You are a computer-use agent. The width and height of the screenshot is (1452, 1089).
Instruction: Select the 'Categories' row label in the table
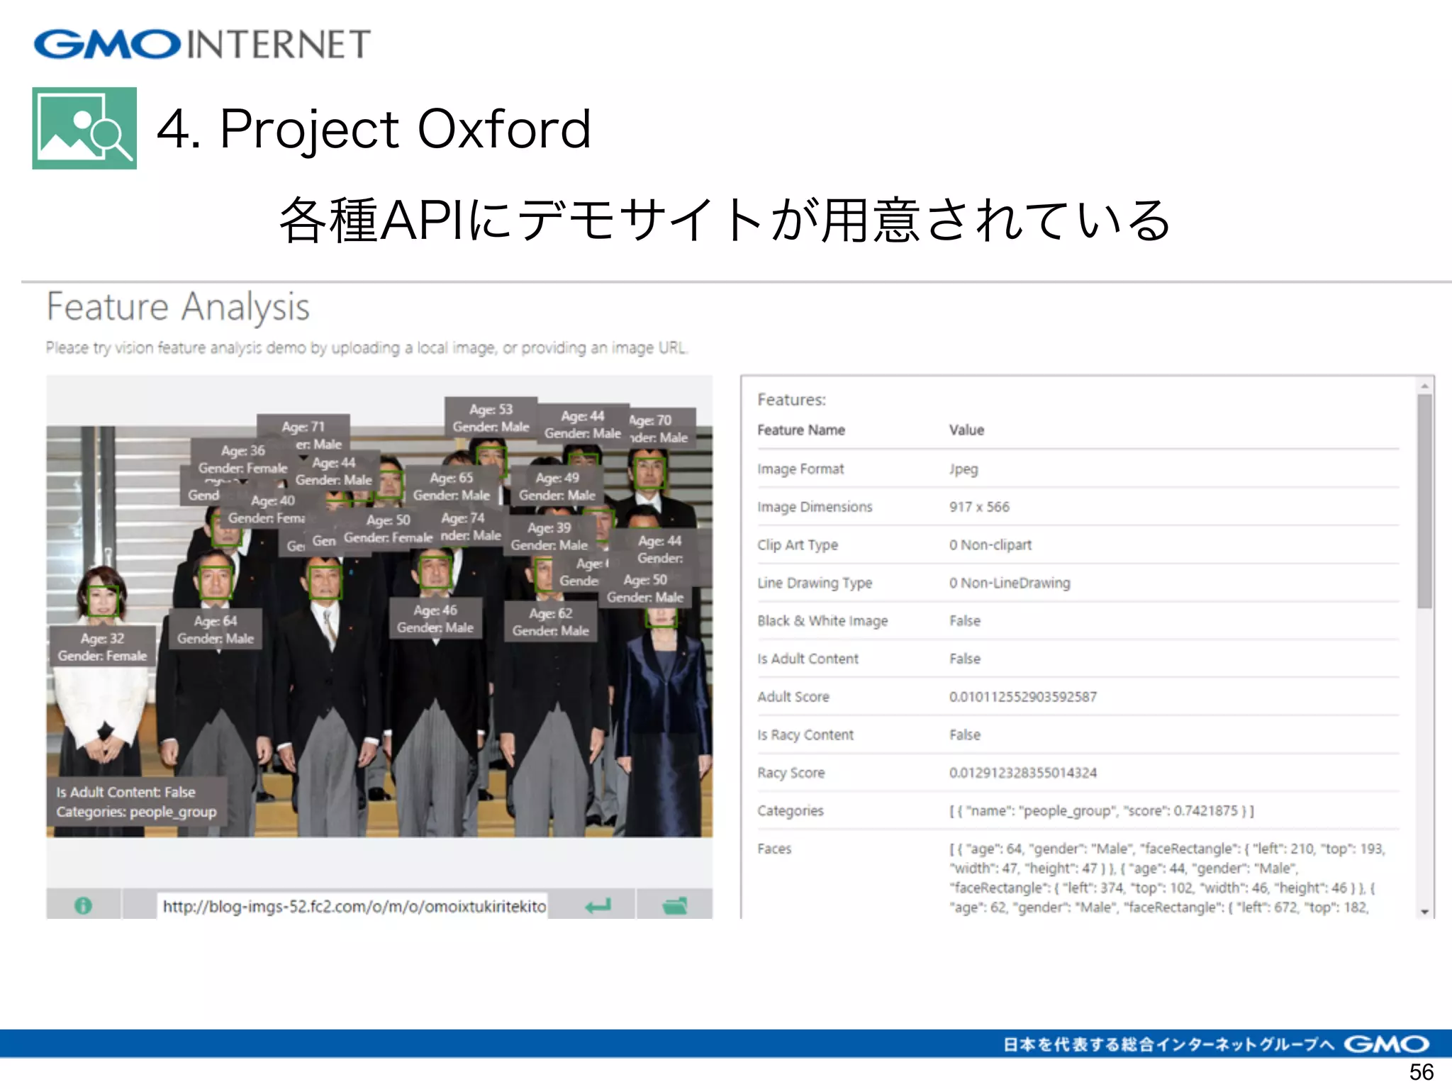(x=791, y=810)
